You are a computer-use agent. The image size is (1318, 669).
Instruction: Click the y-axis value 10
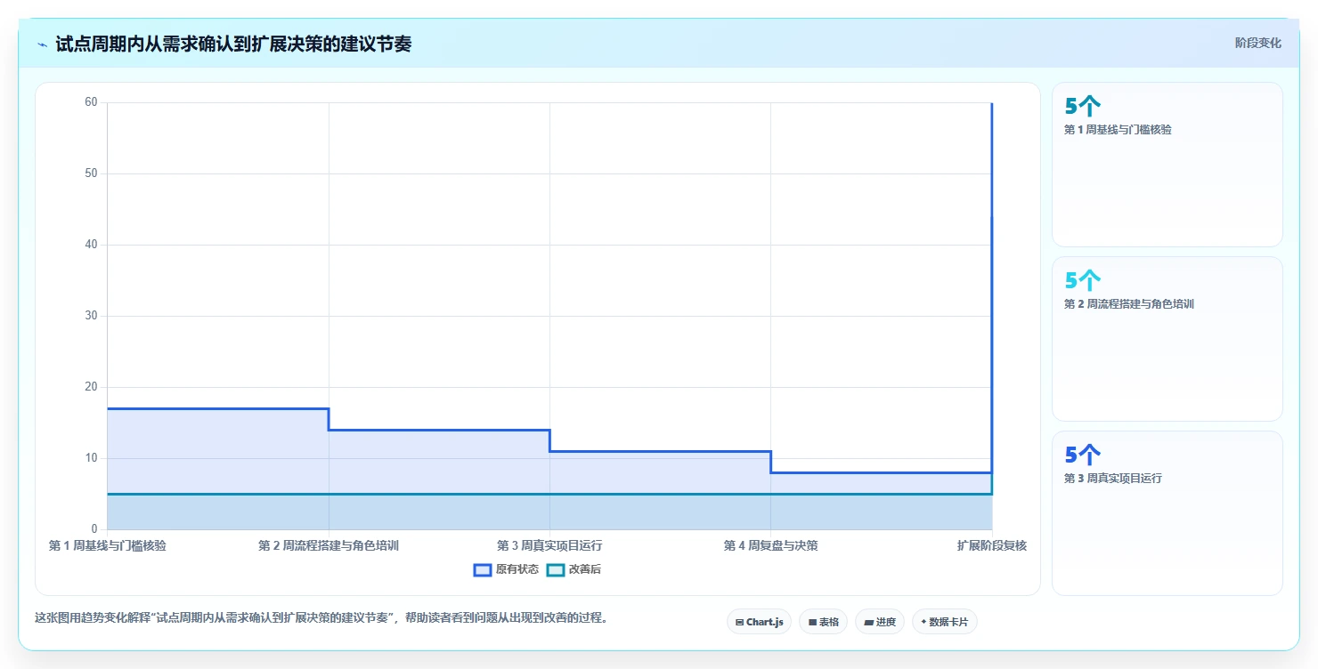tap(91, 458)
